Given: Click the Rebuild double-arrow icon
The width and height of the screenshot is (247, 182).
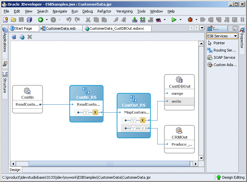Looking at the screenshot, I should (x=143, y=19).
